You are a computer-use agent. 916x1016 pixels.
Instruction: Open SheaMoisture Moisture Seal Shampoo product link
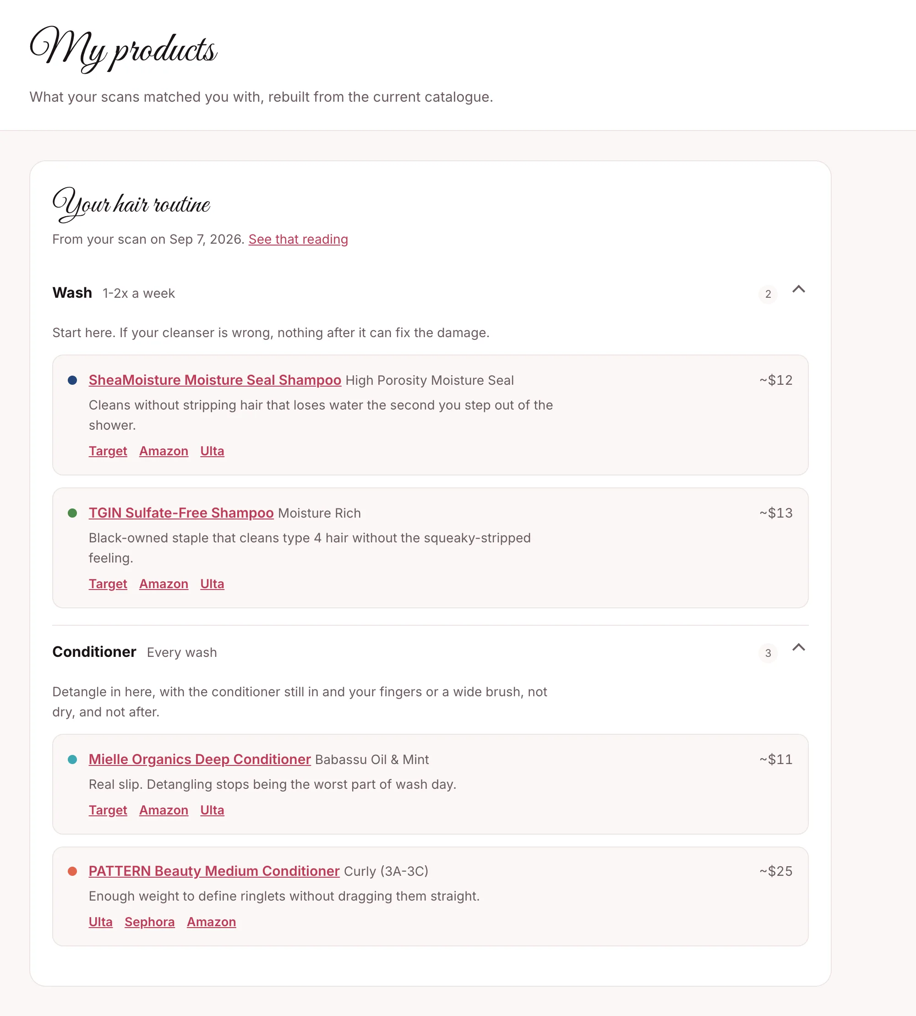[x=215, y=380]
